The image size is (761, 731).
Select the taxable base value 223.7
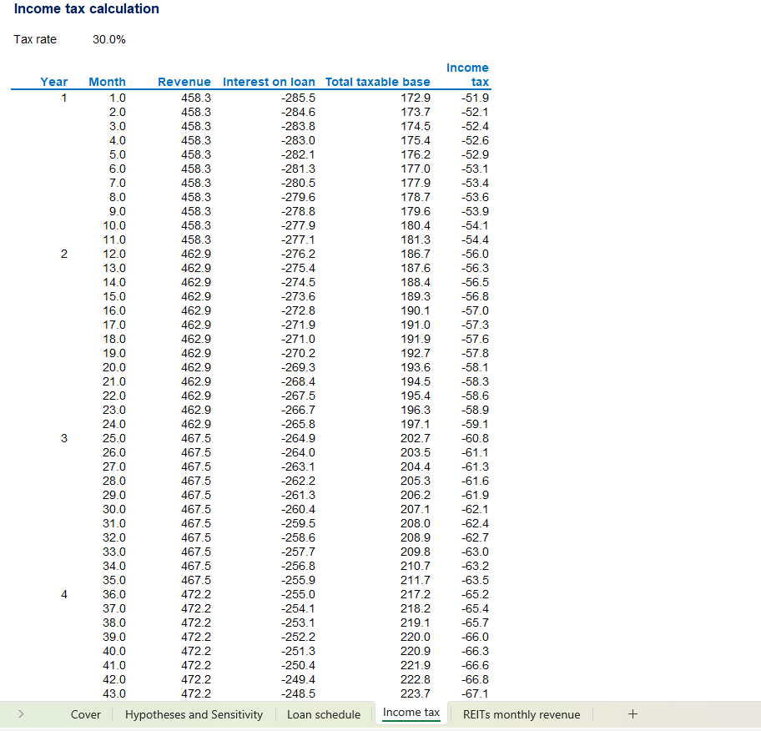pos(416,693)
